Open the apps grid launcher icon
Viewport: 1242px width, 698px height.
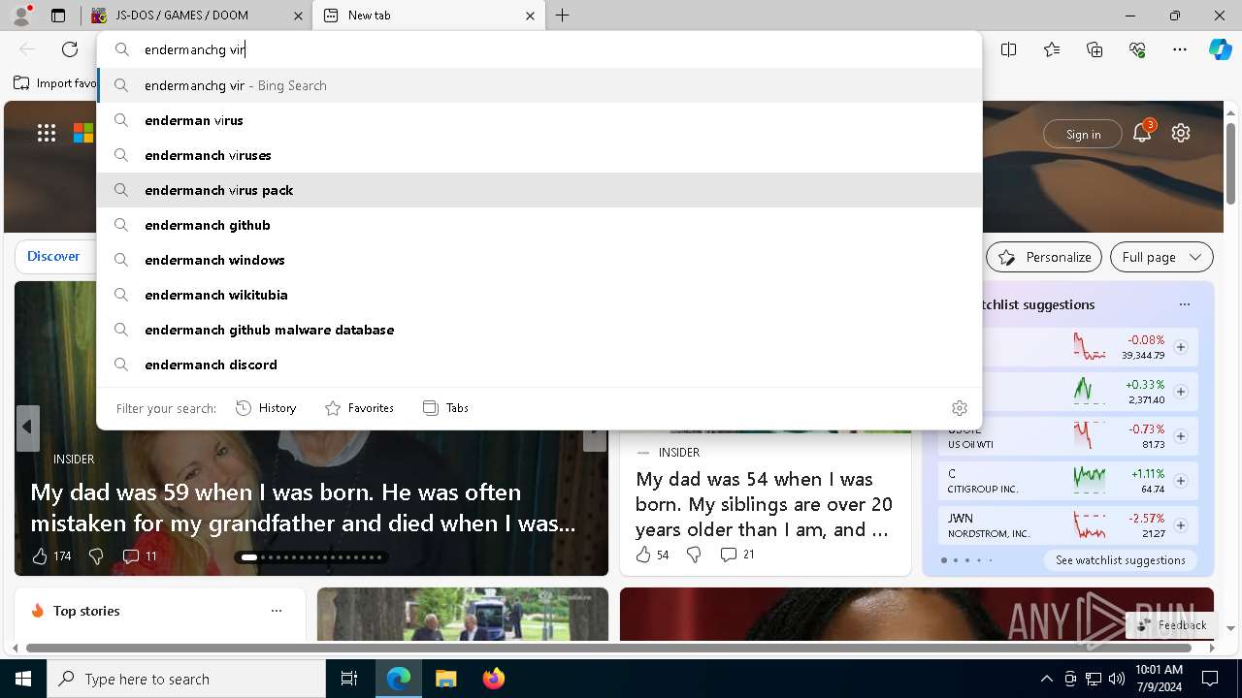click(x=47, y=133)
